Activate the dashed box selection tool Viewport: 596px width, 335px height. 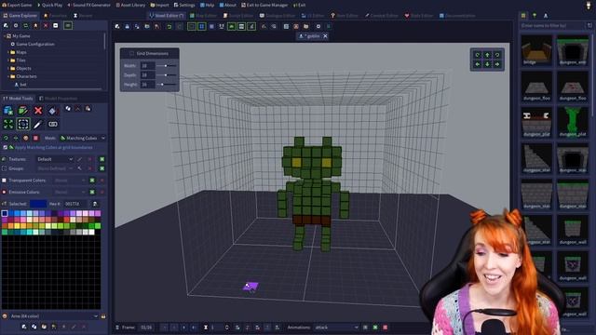pos(22,124)
